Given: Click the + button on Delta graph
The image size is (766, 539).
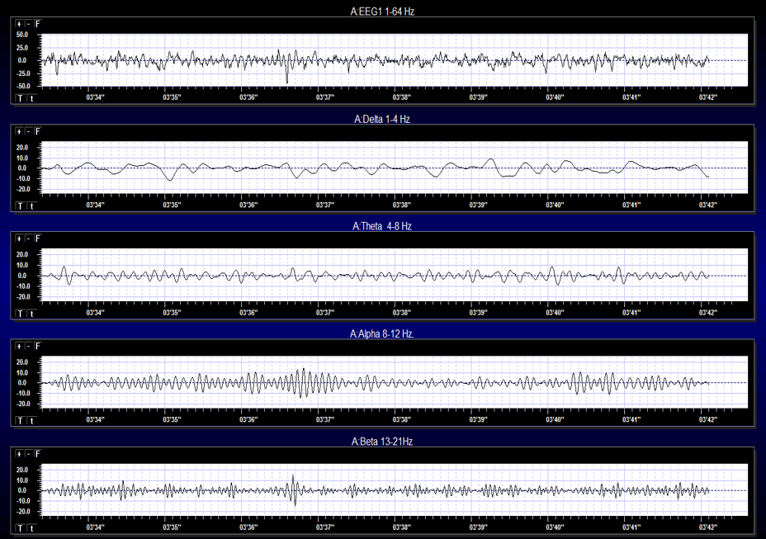Looking at the screenshot, I should (x=20, y=131).
